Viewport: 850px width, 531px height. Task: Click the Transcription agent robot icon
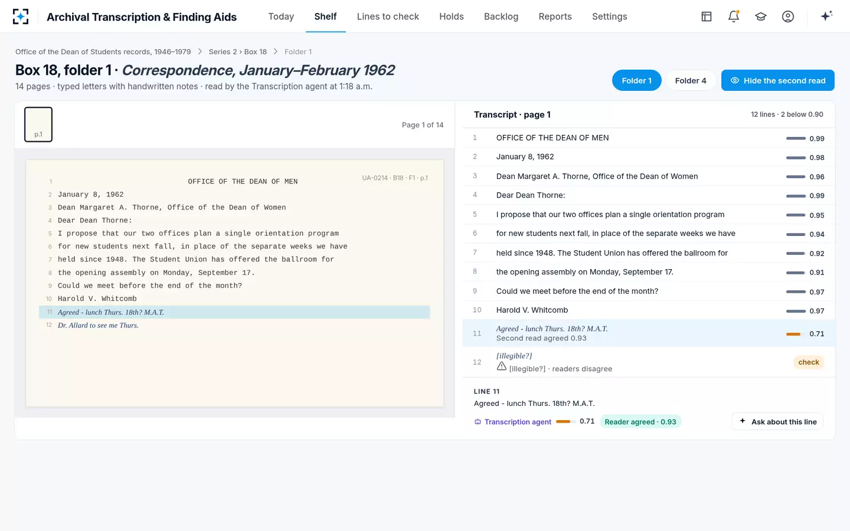[x=478, y=422]
